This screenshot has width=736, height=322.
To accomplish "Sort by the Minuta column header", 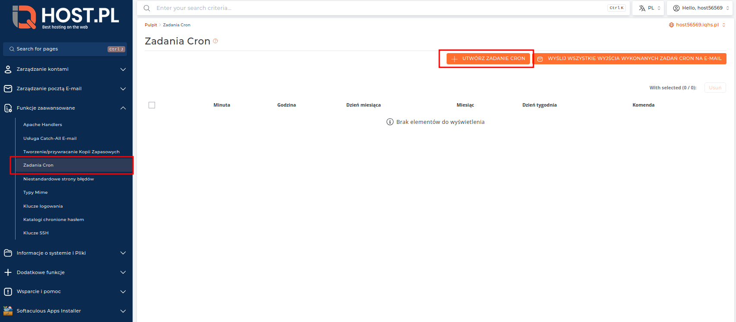I will pos(222,105).
